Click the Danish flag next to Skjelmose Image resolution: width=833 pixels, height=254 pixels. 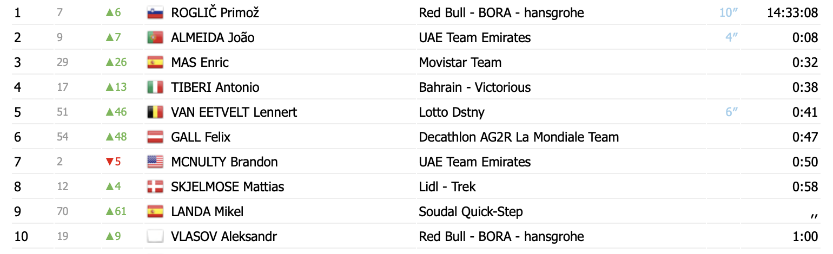click(155, 186)
